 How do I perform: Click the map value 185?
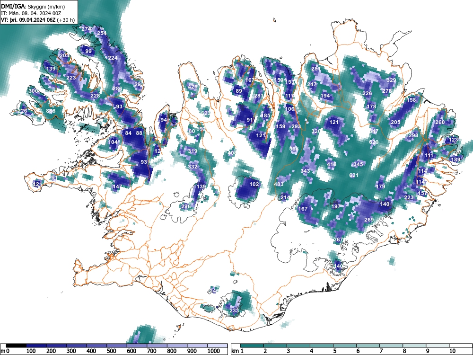tap(266, 115)
